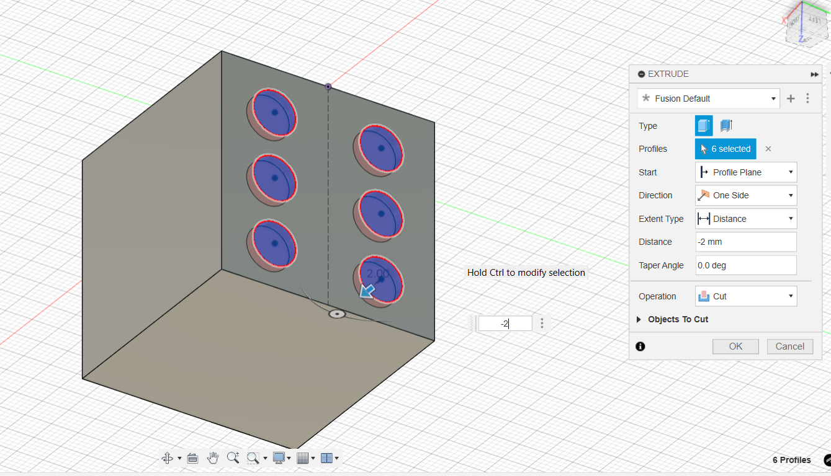This screenshot has width=831, height=476.
Task: Collapse the EXTRUDE dialog with the minus icon
Action: click(641, 74)
